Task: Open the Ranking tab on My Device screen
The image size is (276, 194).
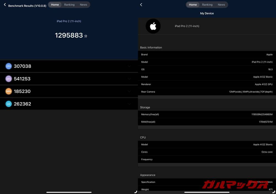Action: click(x=207, y=4)
